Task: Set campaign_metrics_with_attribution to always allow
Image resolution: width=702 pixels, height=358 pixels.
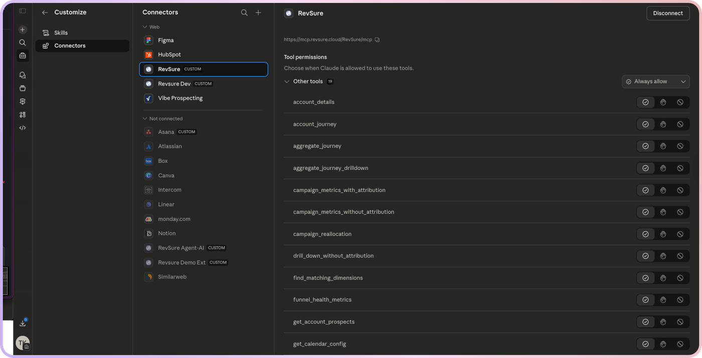Action: tap(645, 190)
